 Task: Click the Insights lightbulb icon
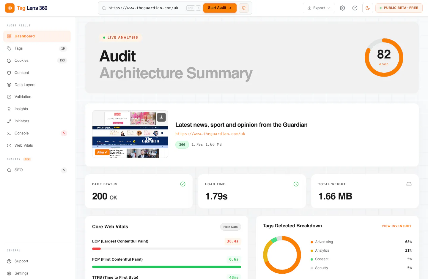point(9,109)
